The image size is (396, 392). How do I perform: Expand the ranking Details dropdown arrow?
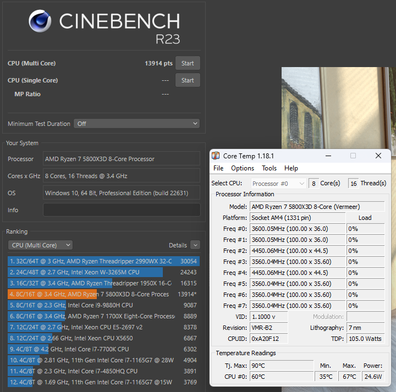coord(195,245)
